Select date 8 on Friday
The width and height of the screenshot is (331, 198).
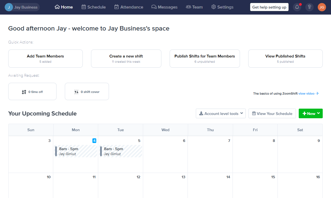274,141
